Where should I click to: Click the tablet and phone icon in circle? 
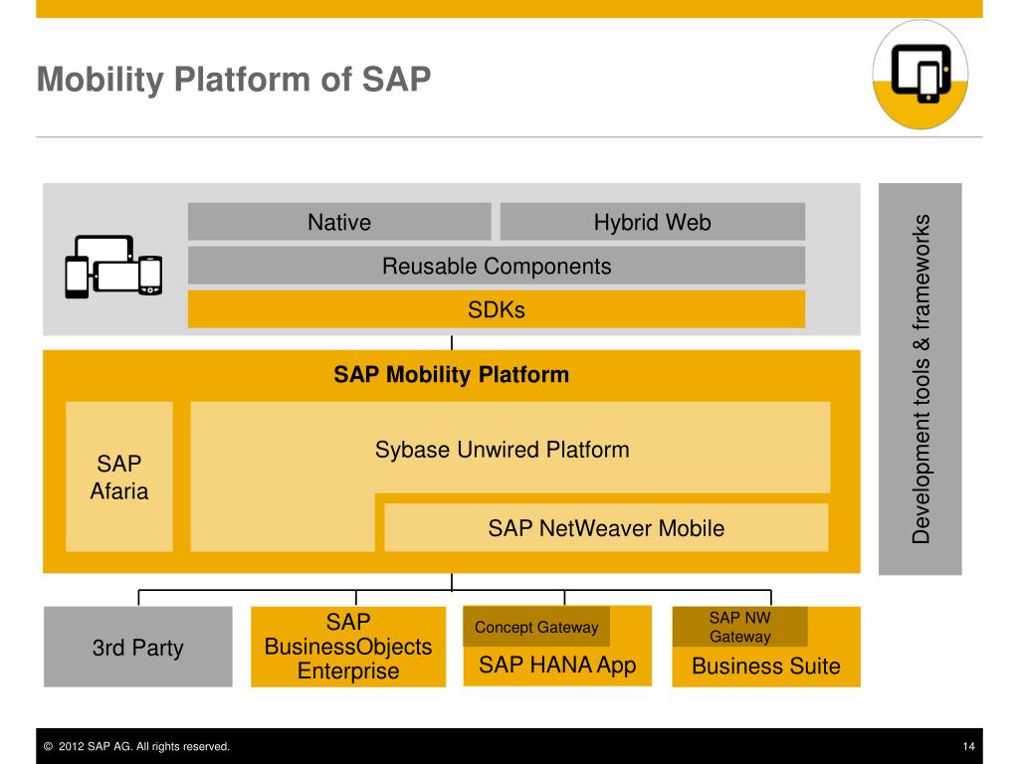coord(919,74)
